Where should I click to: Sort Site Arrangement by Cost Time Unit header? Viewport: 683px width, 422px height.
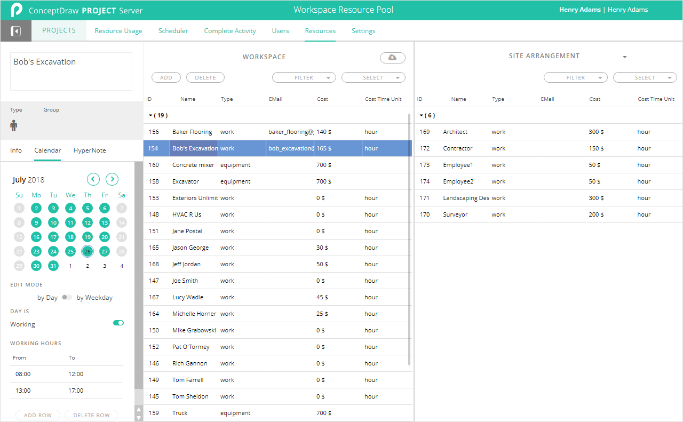point(656,99)
